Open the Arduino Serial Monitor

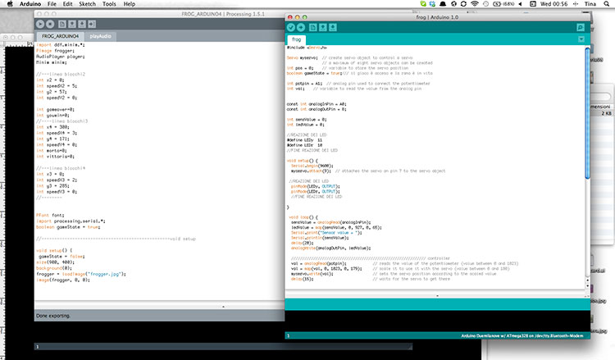click(x=581, y=27)
